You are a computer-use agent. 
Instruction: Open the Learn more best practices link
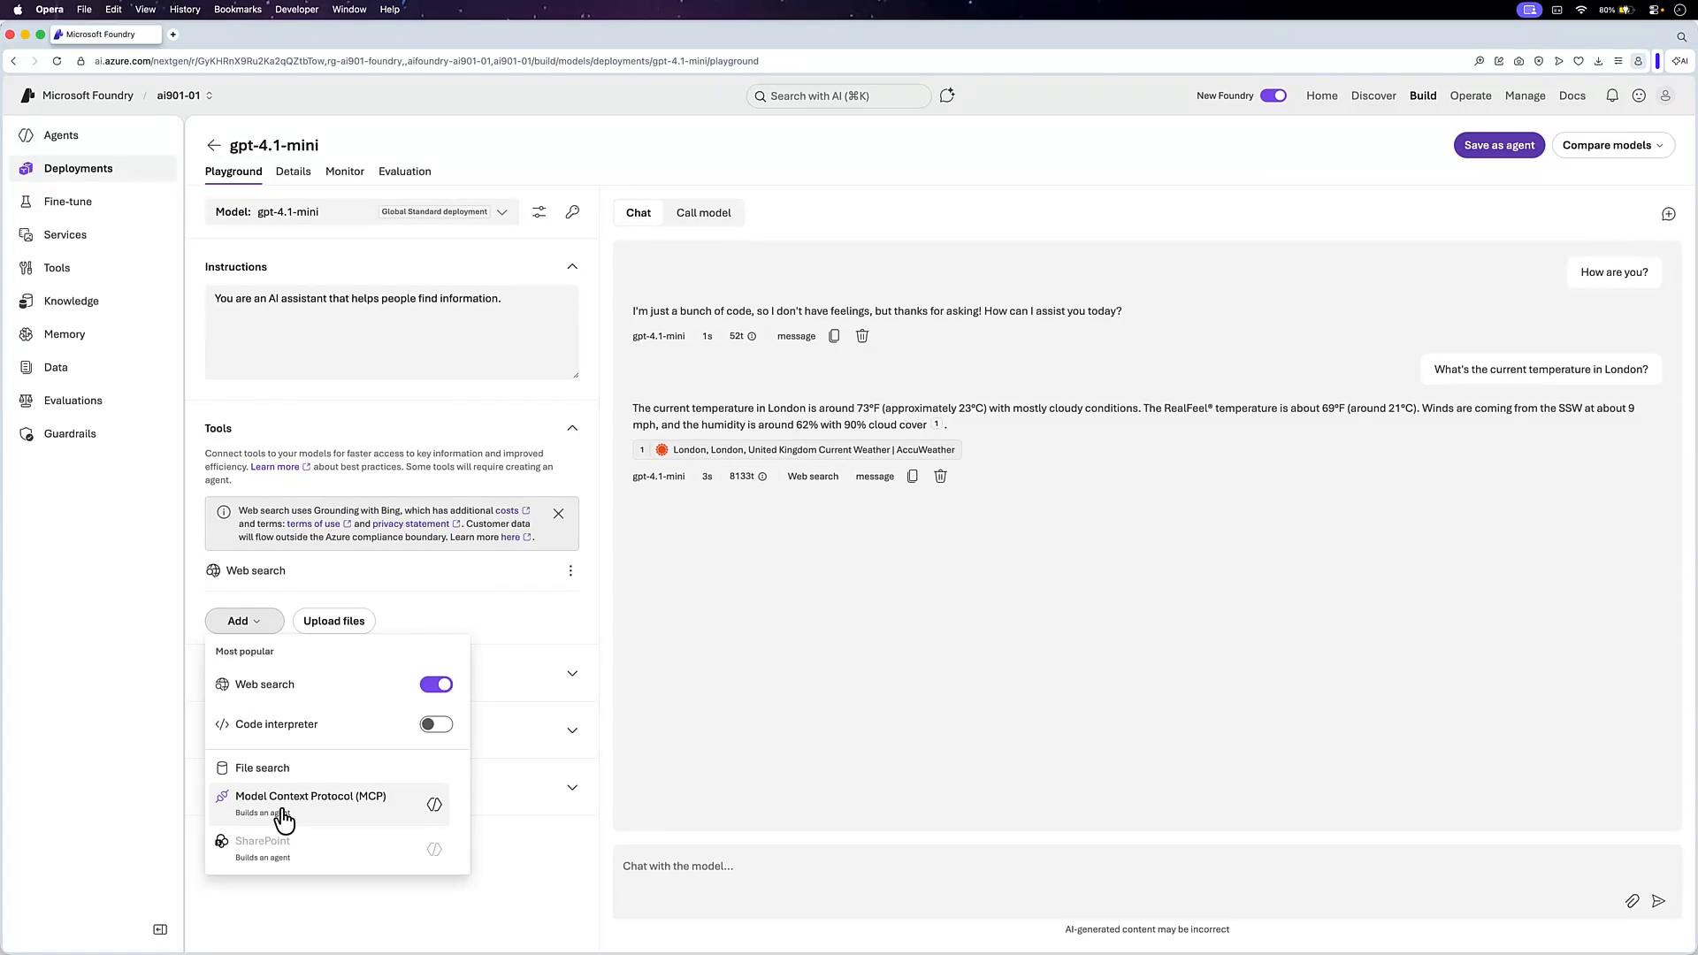pos(280,467)
